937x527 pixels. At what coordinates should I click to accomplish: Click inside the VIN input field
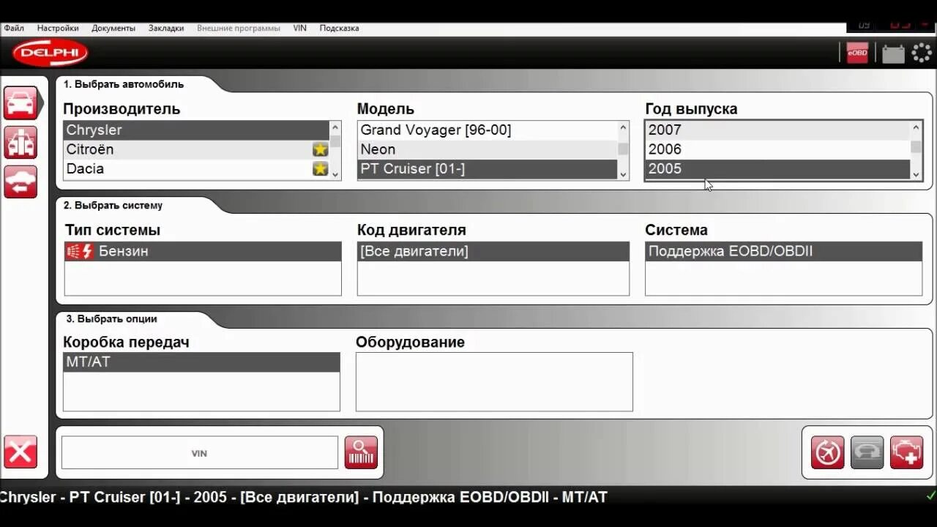[198, 452]
